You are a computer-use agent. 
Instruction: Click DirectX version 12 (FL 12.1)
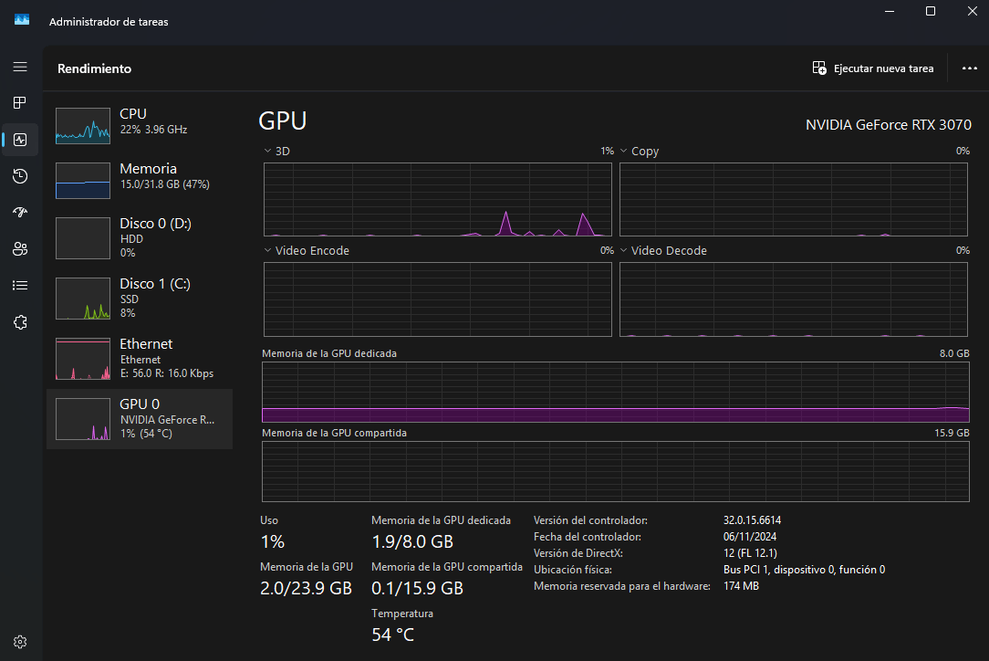coord(750,553)
